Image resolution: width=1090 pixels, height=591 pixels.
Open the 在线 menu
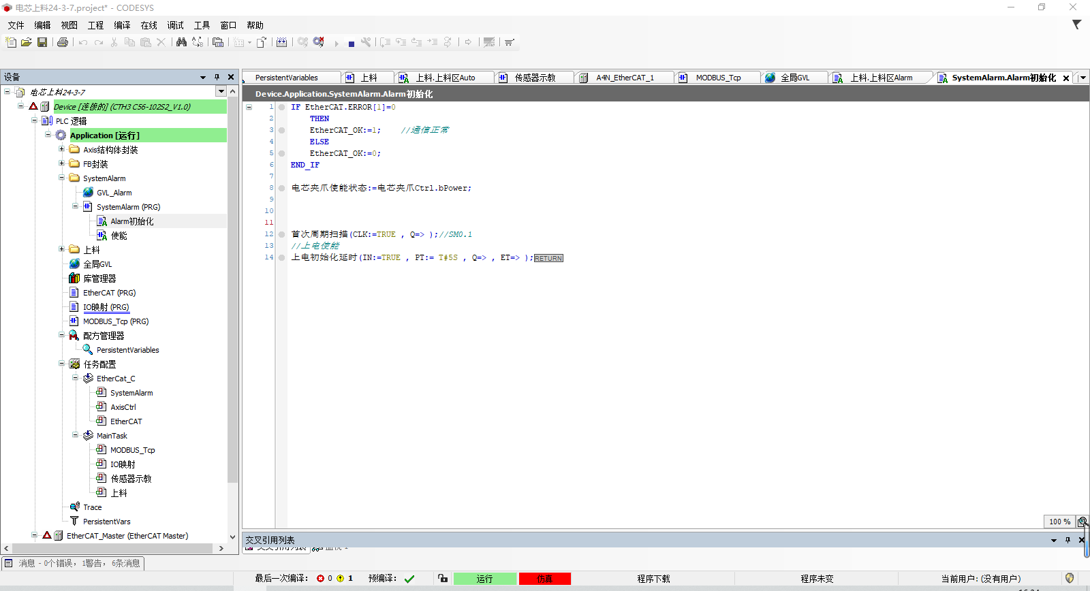pos(149,25)
